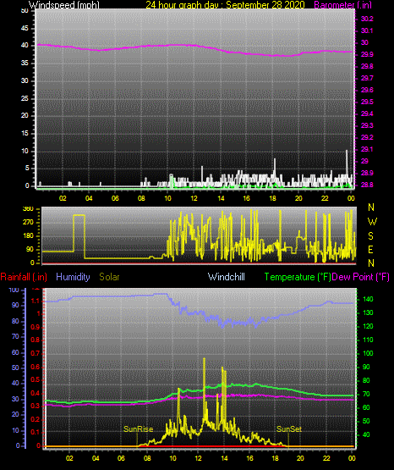Click the S wind direction letter

(x=370, y=236)
